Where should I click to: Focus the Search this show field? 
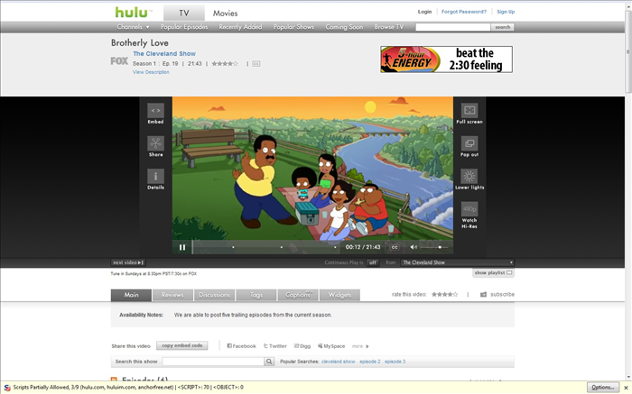213,362
